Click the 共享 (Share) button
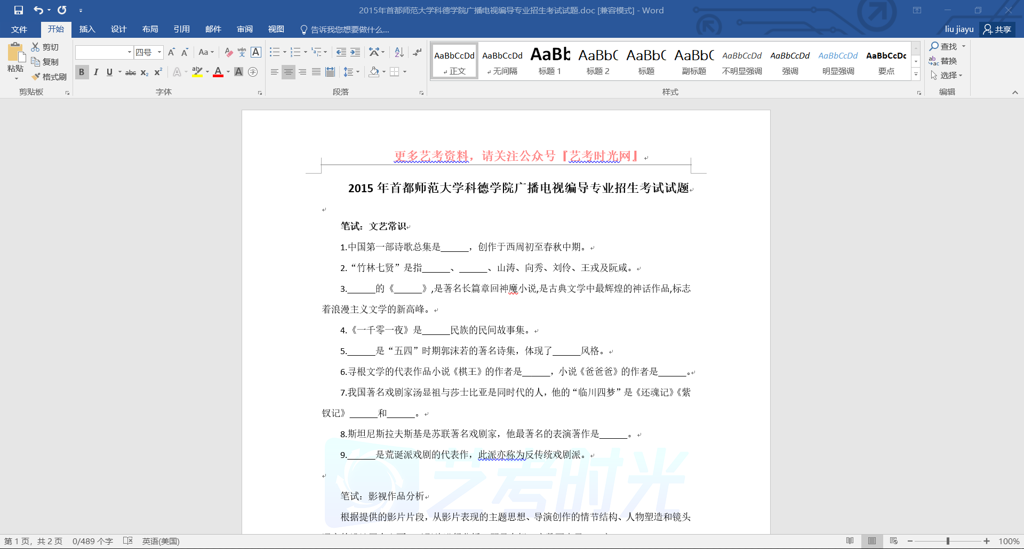 [997, 29]
